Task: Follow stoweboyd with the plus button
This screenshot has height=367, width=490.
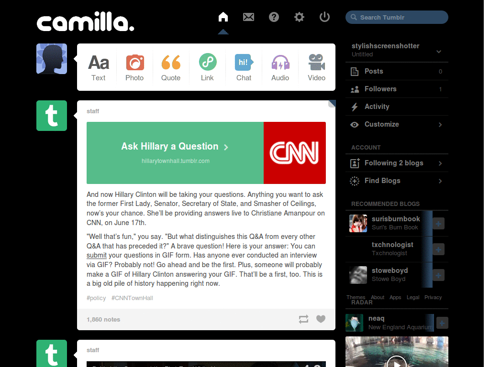Action: (438, 275)
